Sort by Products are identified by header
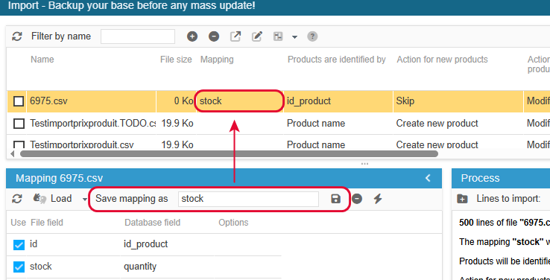 click(x=337, y=60)
